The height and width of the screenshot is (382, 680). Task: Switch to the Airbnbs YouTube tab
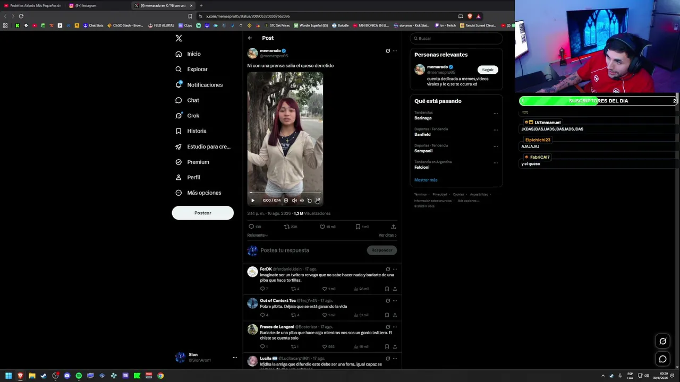33,6
